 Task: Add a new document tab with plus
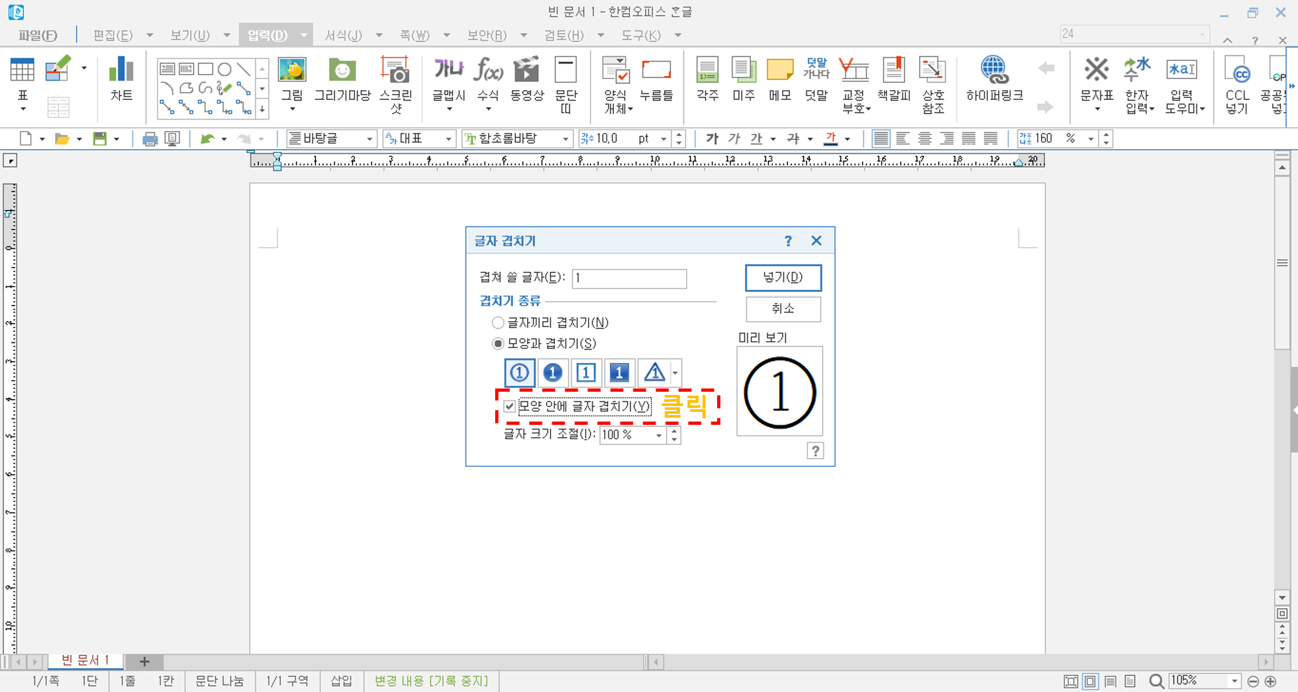tap(144, 662)
